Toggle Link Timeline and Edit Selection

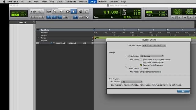coord(54,17)
